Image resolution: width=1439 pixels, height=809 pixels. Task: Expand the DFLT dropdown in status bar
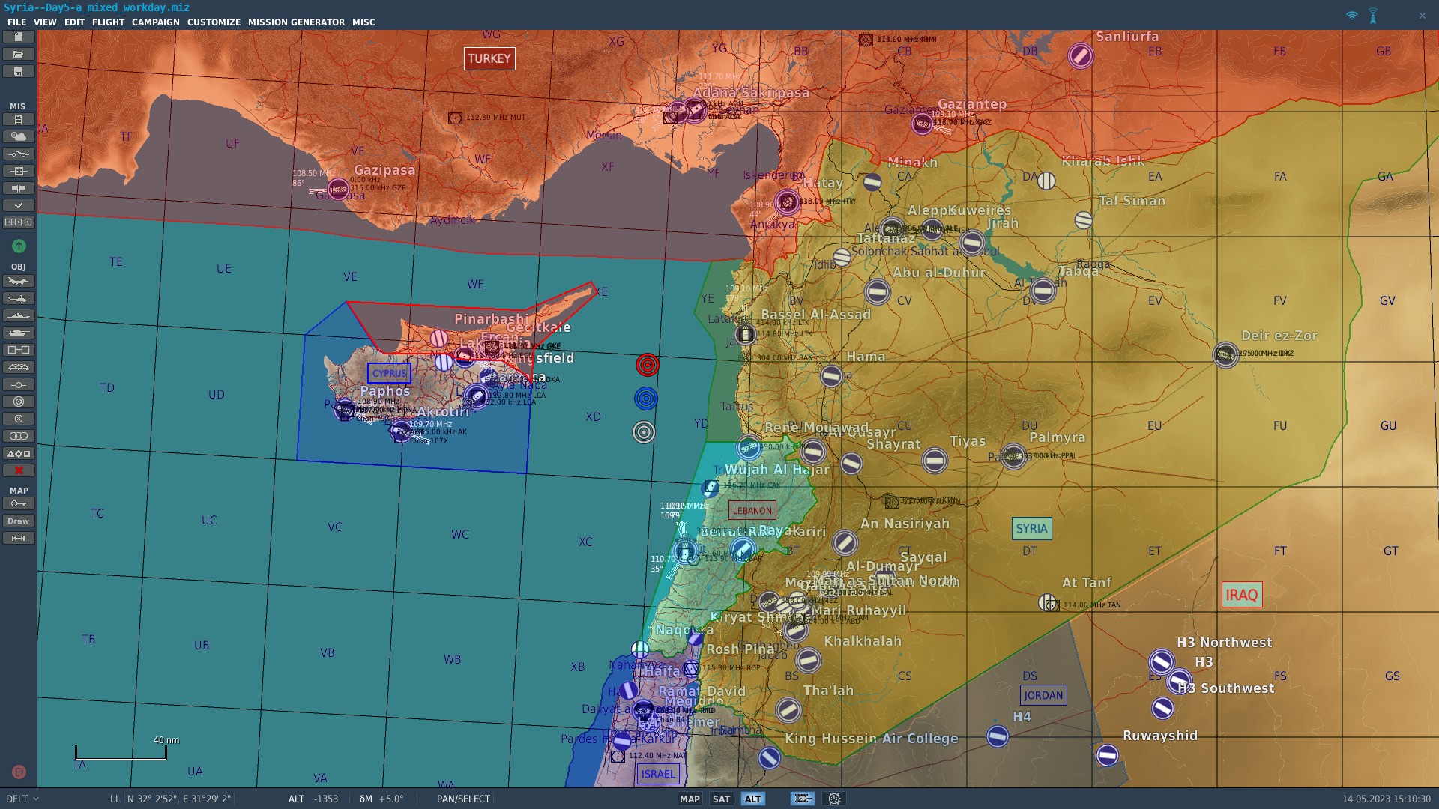pos(22,799)
